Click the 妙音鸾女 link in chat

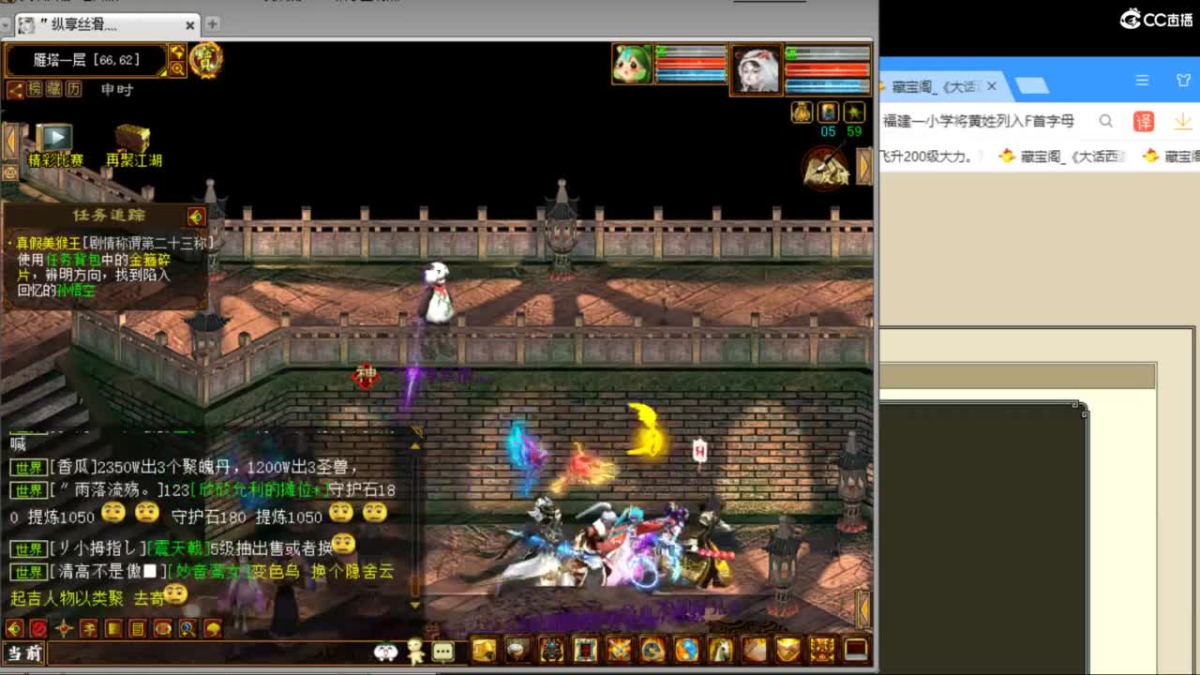[210, 572]
